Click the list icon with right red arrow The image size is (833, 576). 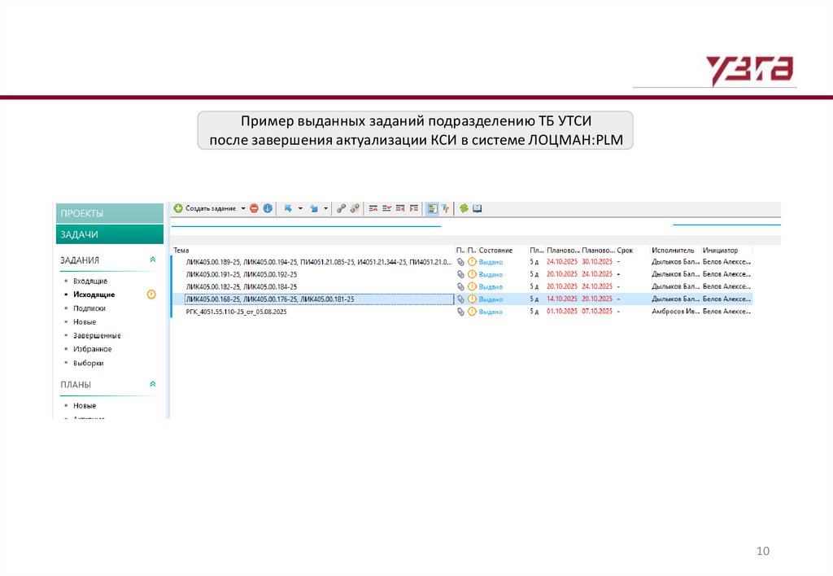(413, 208)
